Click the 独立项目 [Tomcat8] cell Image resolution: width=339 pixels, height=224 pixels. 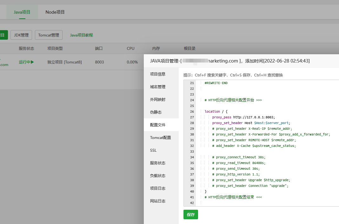pos(64,62)
